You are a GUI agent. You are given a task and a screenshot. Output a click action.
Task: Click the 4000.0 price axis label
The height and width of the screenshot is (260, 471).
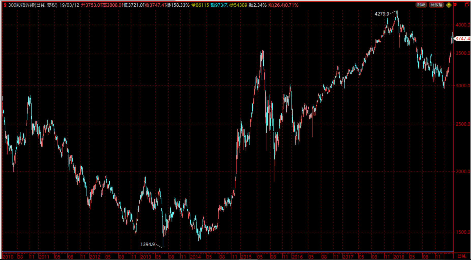pos(463,25)
